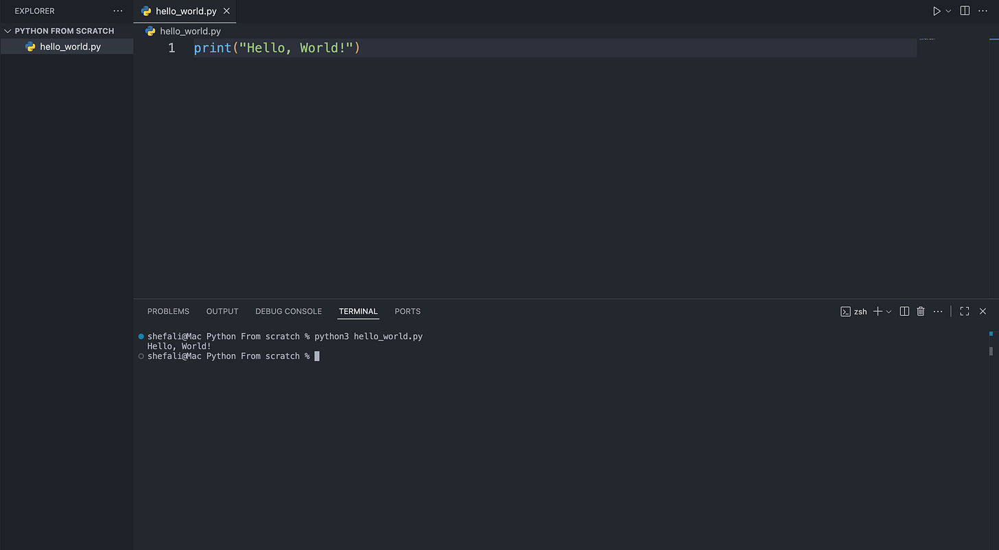Image resolution: width=999 pixels, height=550 pixels.
Task: Split the terminal pane
Action: 904,312
